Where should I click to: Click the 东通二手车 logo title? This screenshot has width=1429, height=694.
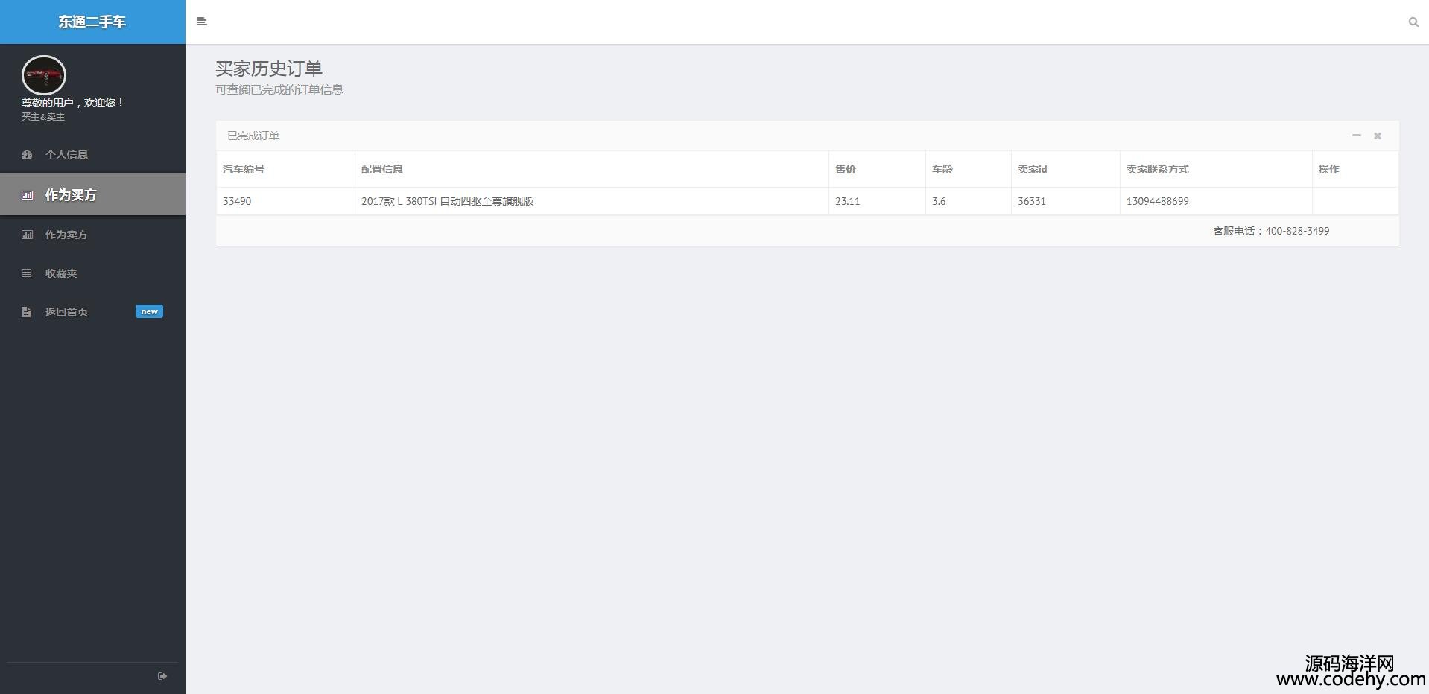pyautogui.click(x=92, y=22)
